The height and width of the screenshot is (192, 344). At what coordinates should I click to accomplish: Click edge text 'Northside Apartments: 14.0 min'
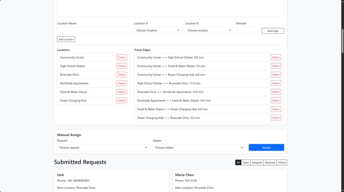[x=183, y=92]
